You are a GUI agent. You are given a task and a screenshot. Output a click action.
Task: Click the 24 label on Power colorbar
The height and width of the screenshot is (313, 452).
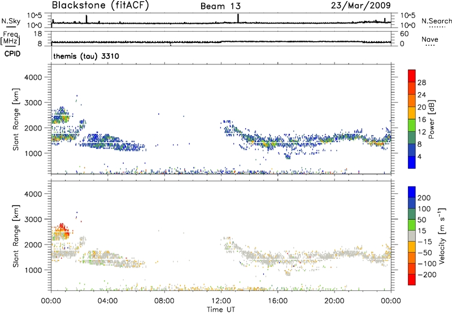(421, 95)
